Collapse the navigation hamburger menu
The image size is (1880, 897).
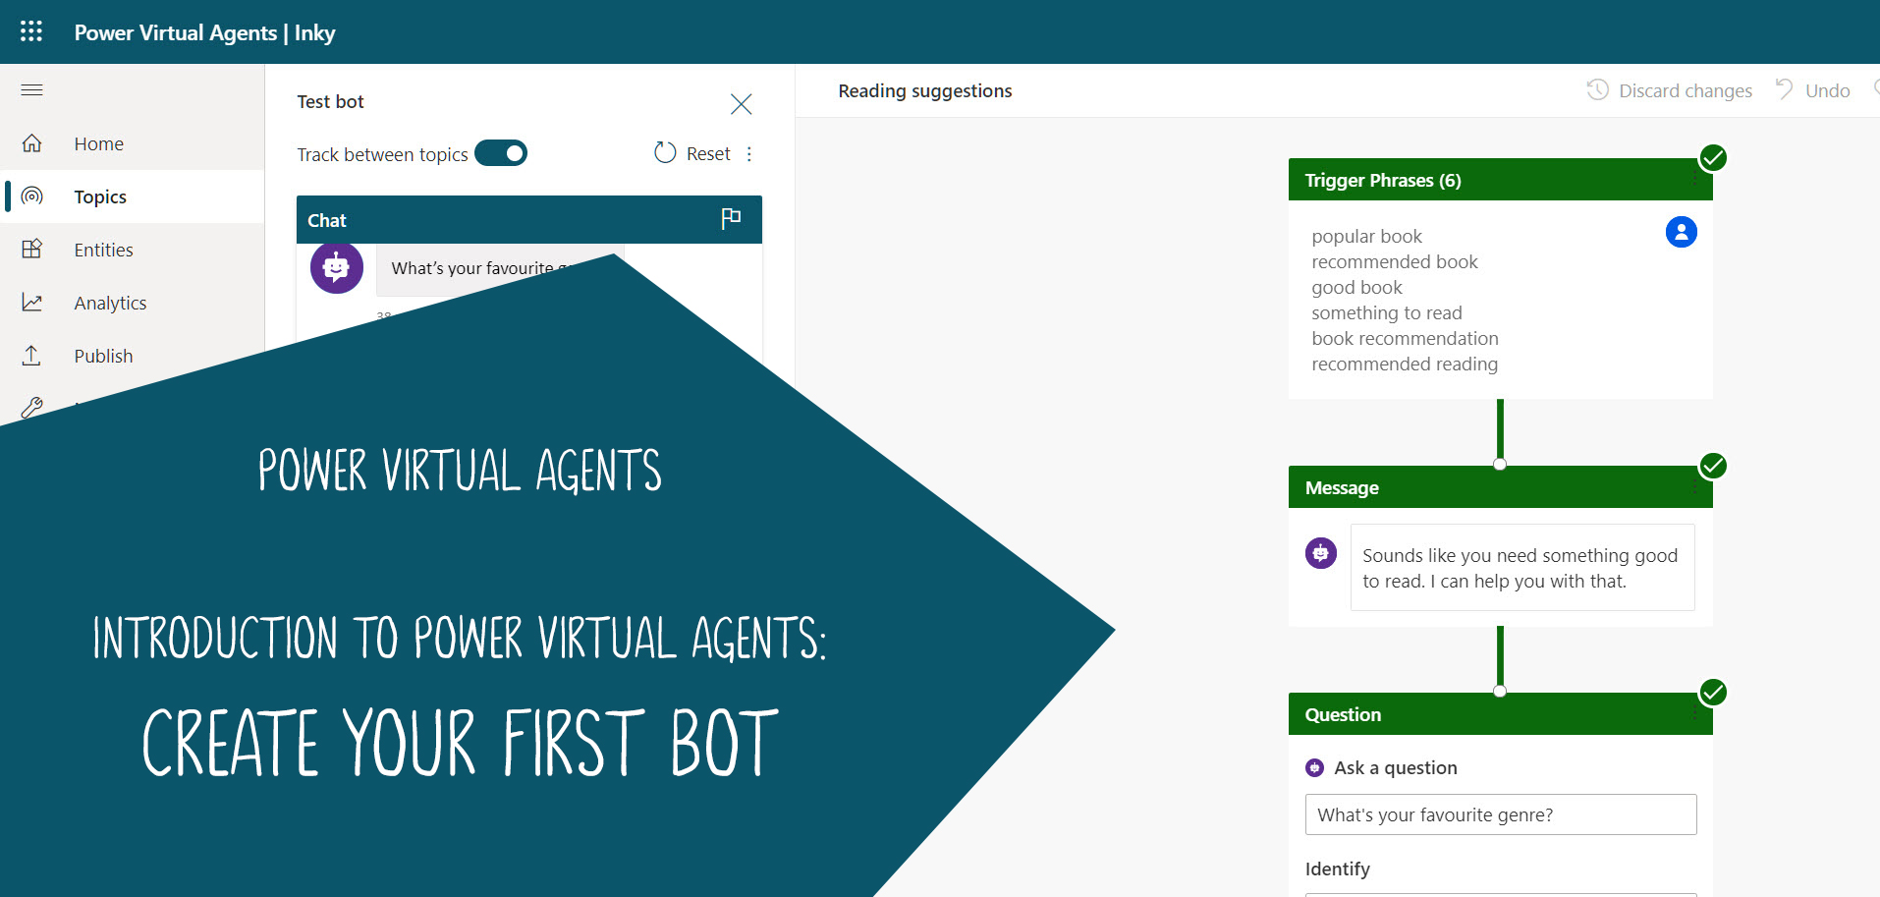pos(31,90)
